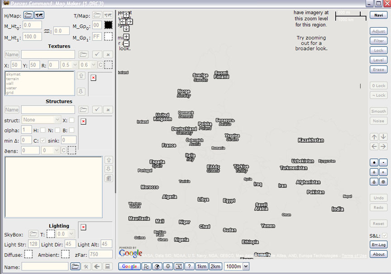Select the small sharp brush tip

(x=383, y=163)
